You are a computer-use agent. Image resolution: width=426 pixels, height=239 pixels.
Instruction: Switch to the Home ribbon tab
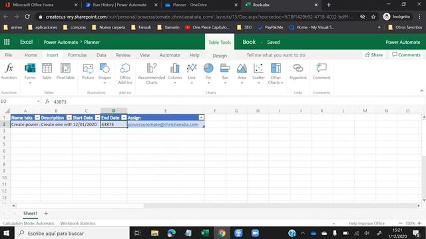[31, 55]
